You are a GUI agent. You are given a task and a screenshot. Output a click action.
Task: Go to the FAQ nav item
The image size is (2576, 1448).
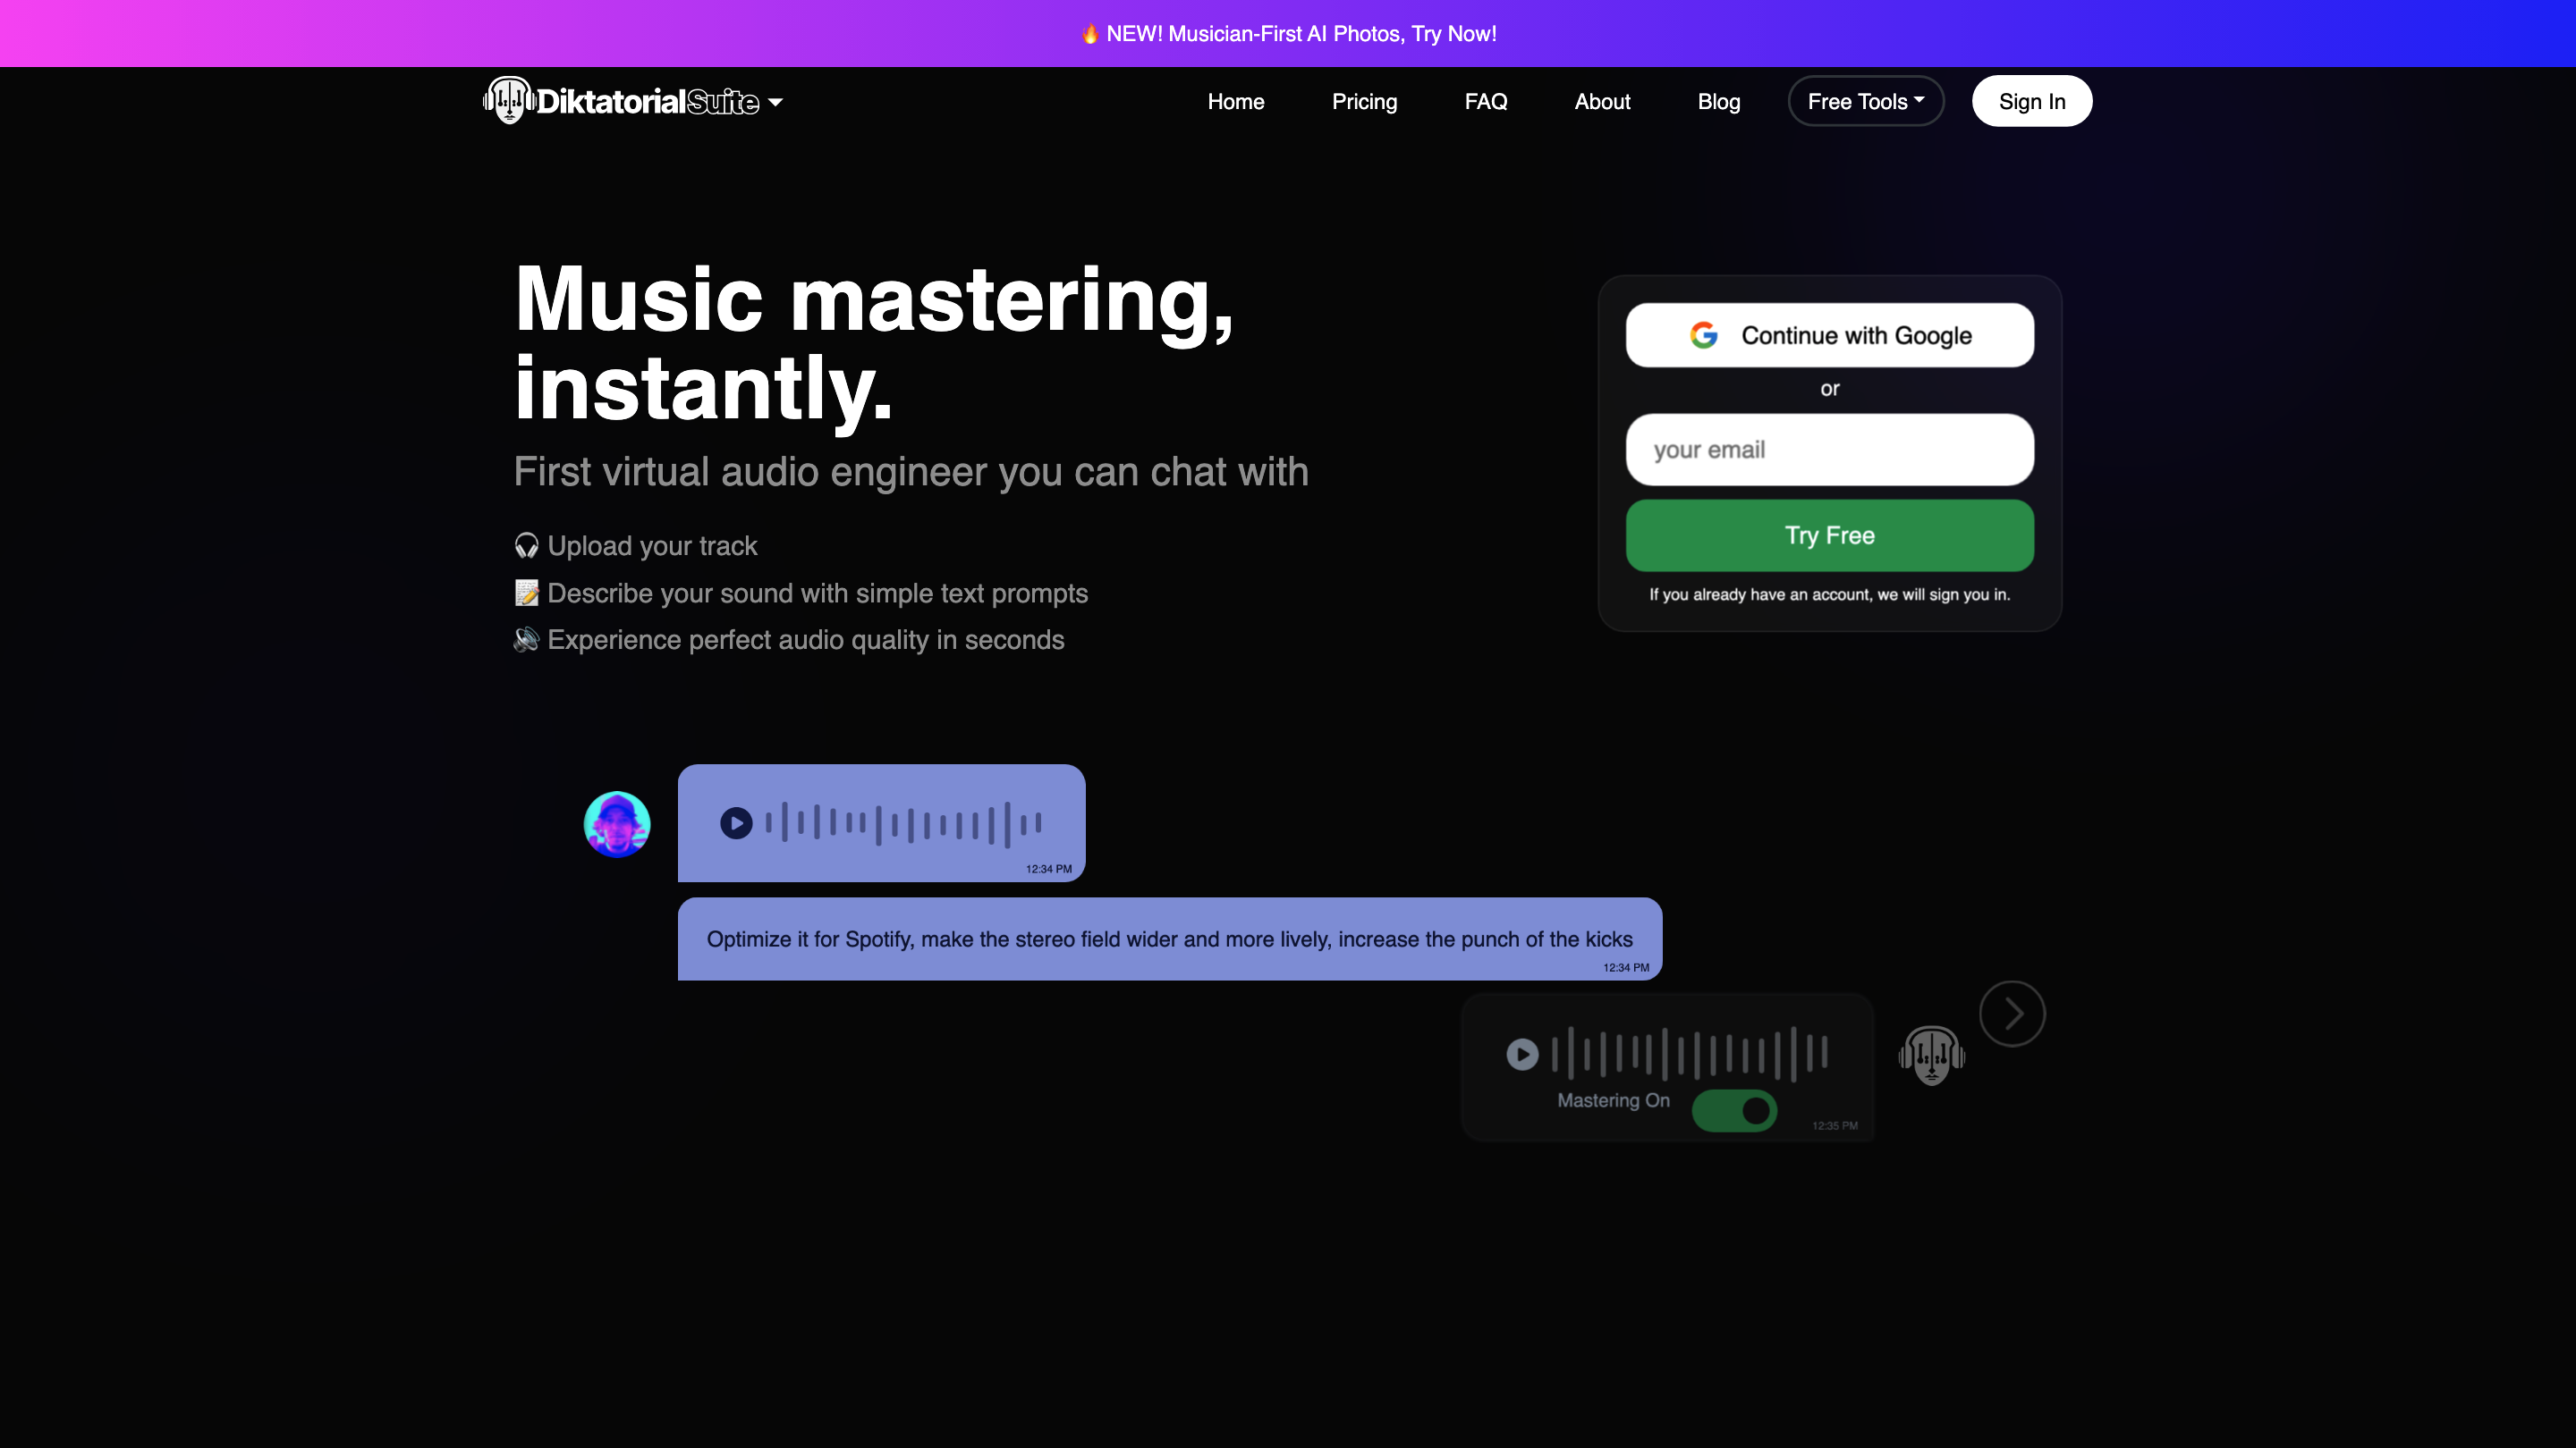[x=1485, y=101]
